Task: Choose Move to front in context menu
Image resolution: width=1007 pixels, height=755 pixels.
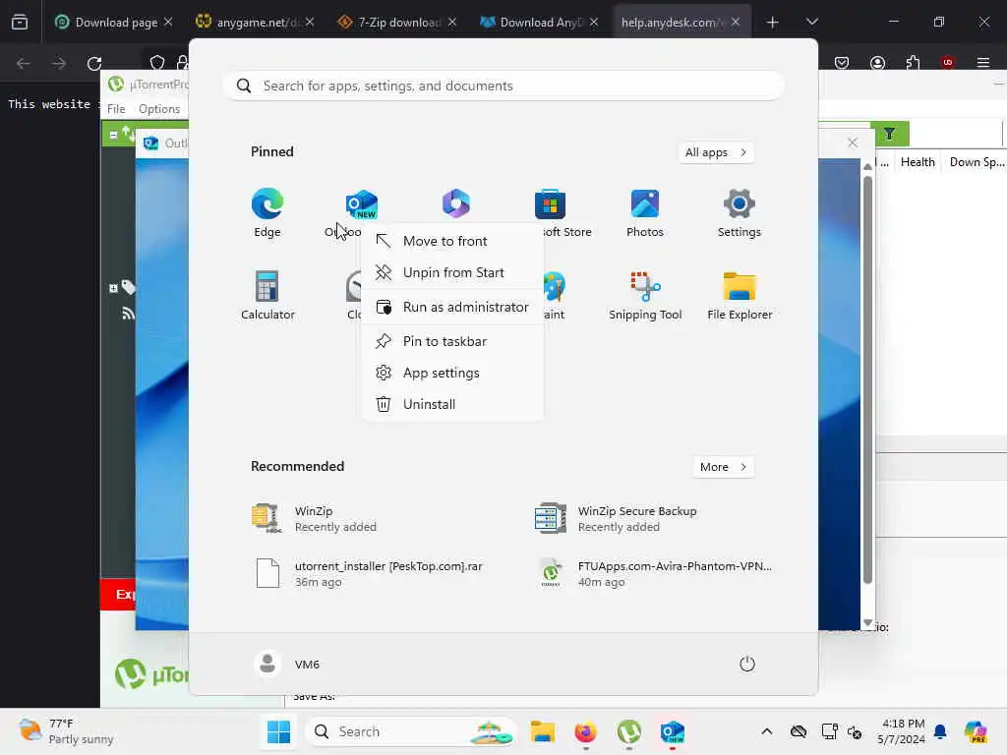Action: (452, 241)
